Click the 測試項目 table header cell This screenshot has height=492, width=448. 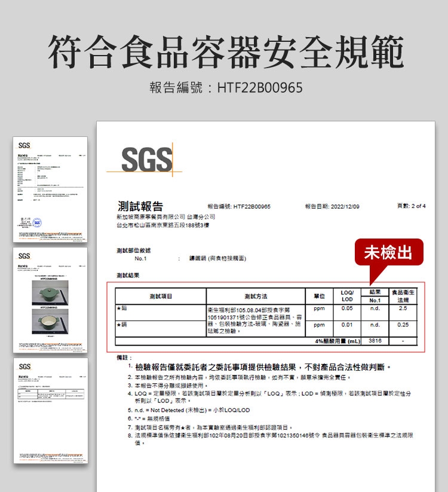pyautogui.click(x=161, y=296)
